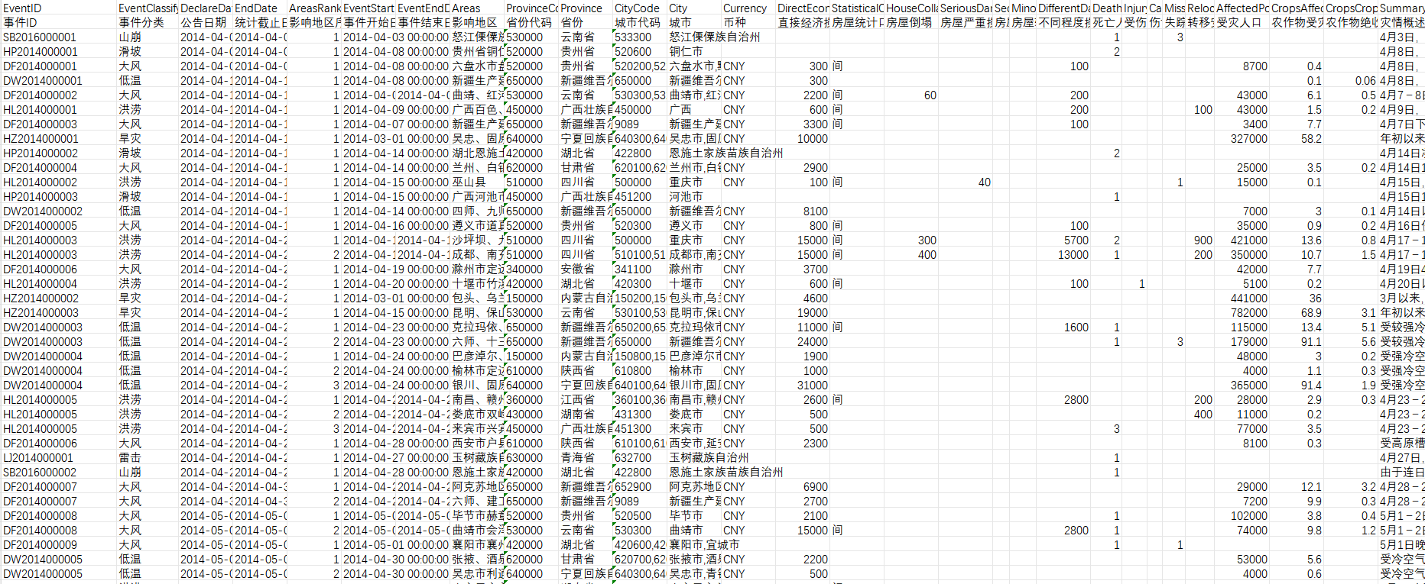The image size is (1425, 584).
Task: Click the economic loss cell 31000
Action: pyautogui.click(x=812, y=385)
